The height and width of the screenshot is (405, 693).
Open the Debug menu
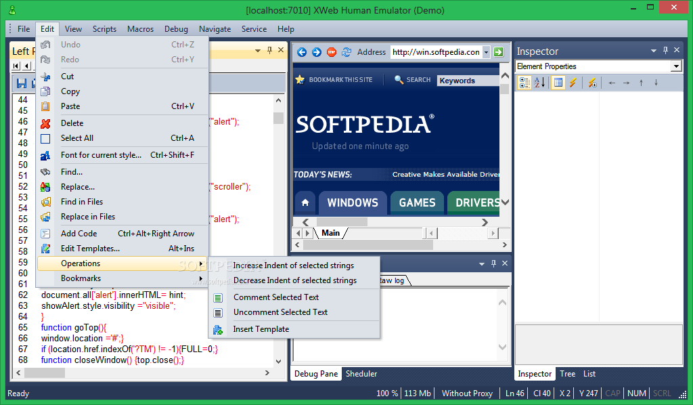176,28
